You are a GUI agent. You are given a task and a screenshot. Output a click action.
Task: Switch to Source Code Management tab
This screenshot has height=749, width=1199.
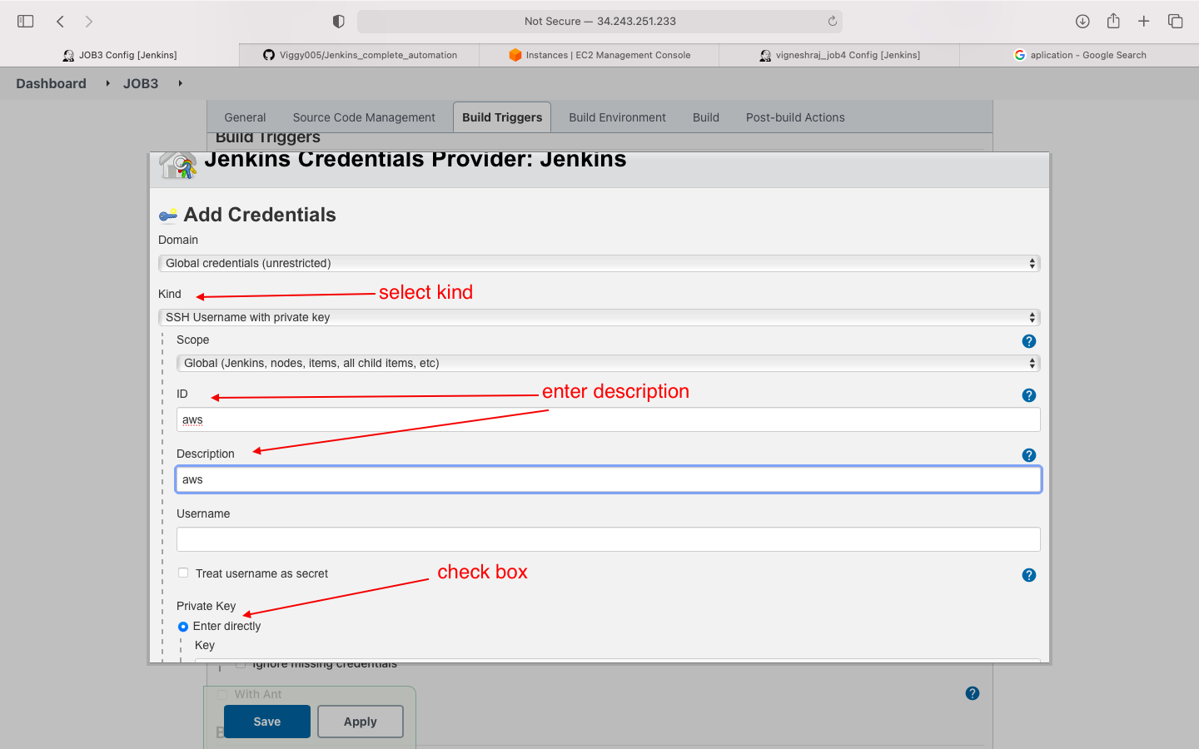[x=364, y=117]
